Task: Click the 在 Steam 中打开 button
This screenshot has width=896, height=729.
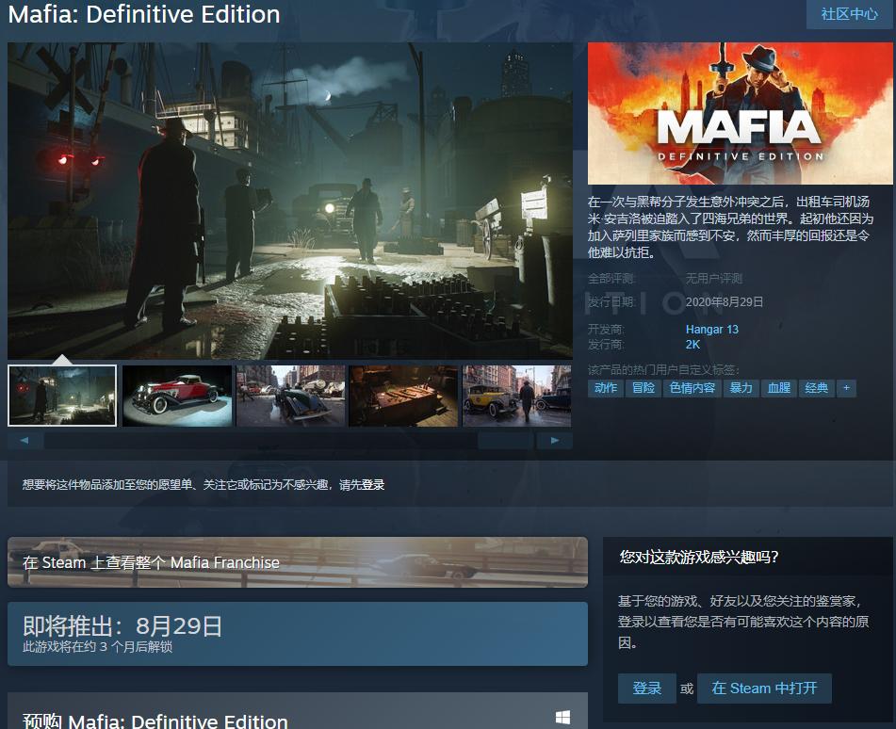Action: pyautogui.click(x=765, y=688)
